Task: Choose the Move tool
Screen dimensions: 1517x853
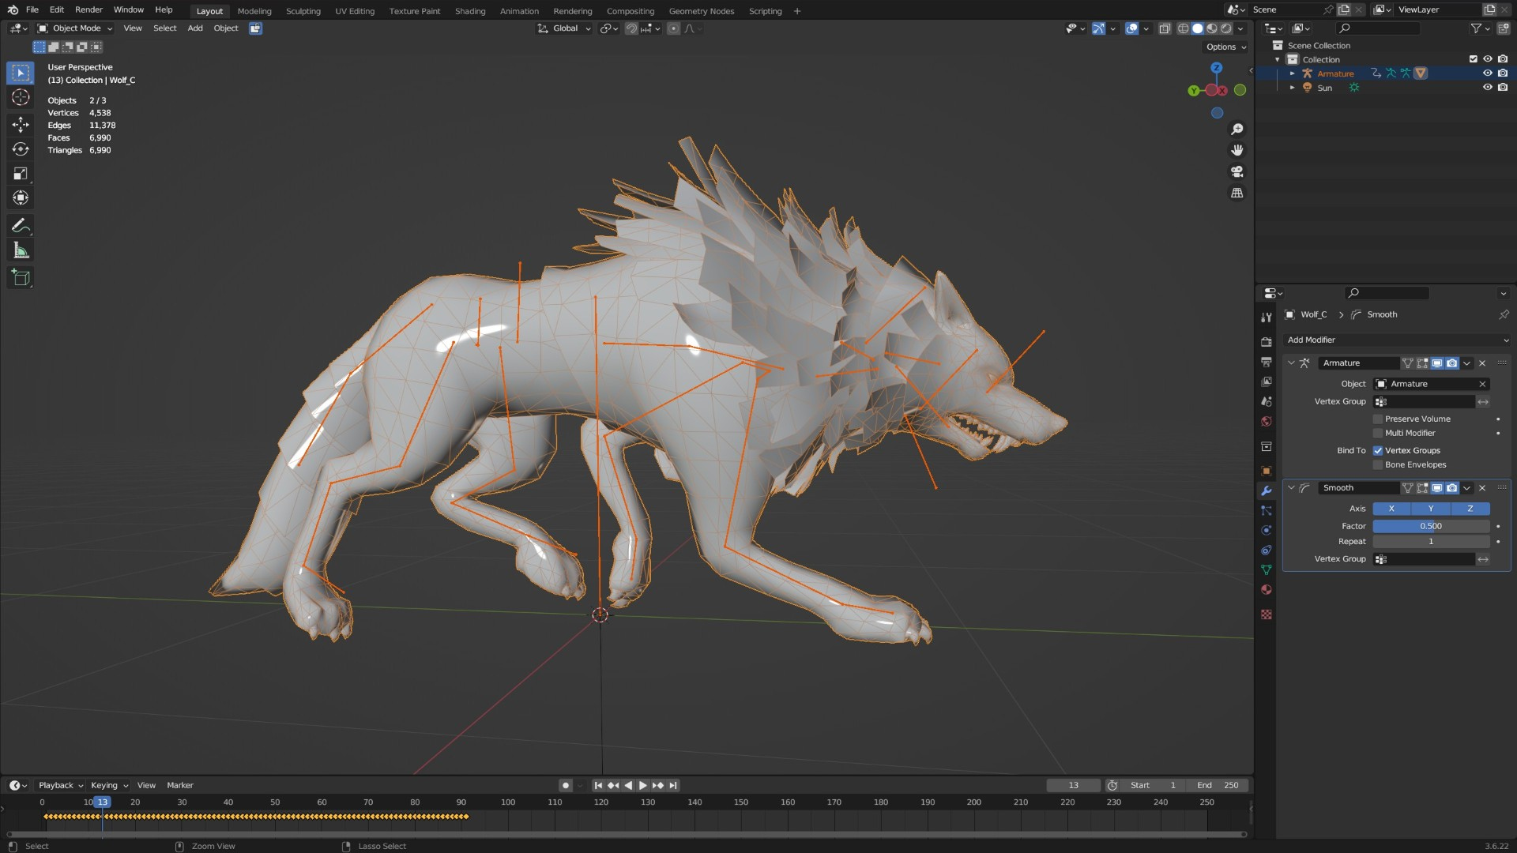Action: click(x=21, y=124)
